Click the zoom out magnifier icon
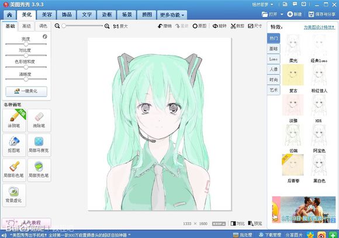This screenshot has width=339, height=238. click(x=57, y=26)
